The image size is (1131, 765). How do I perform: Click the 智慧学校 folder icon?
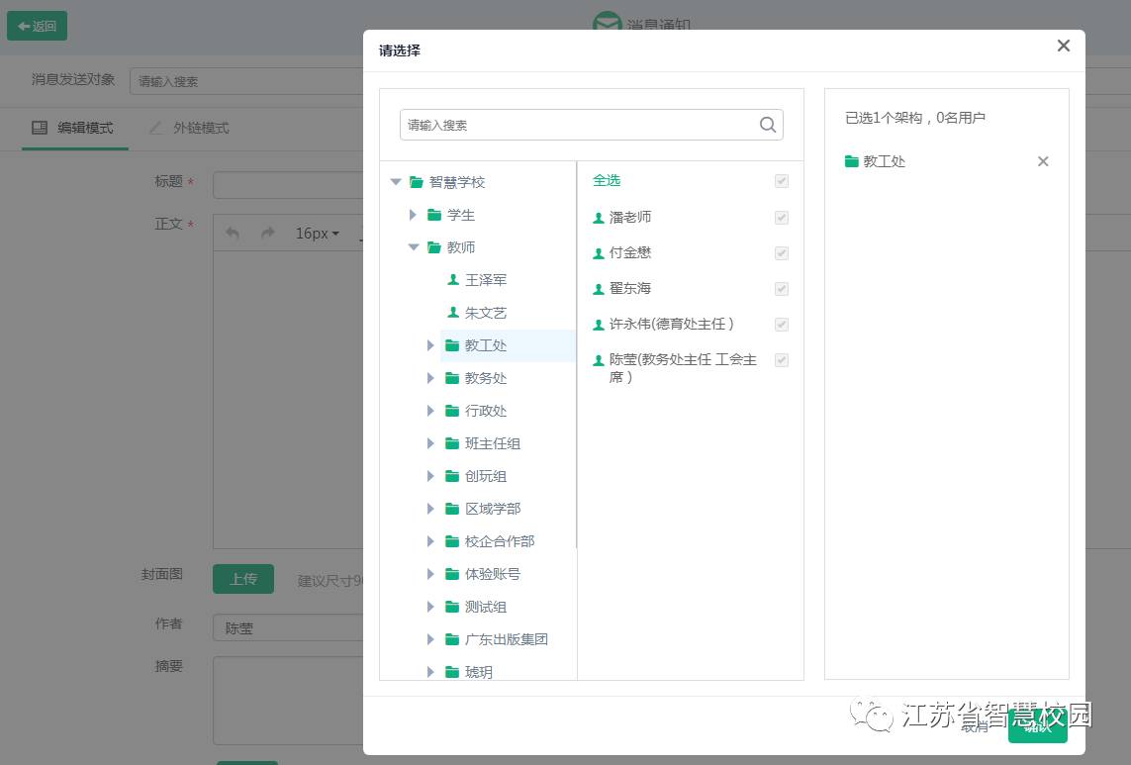[x=417, y=182]
